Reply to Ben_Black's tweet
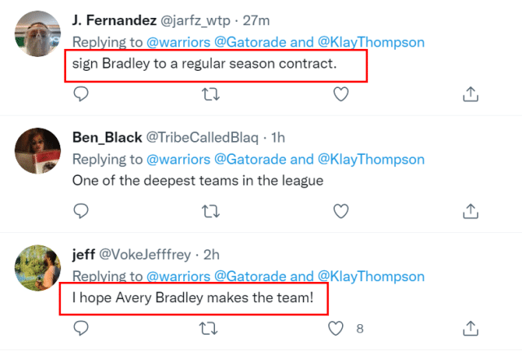This screenshot has height=356, width=522. (81, 212)
